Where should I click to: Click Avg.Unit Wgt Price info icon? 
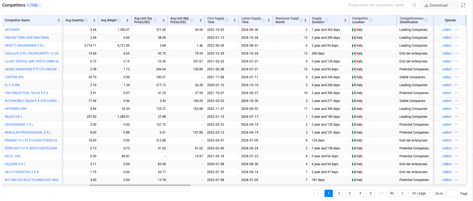(x=192, y=20)
